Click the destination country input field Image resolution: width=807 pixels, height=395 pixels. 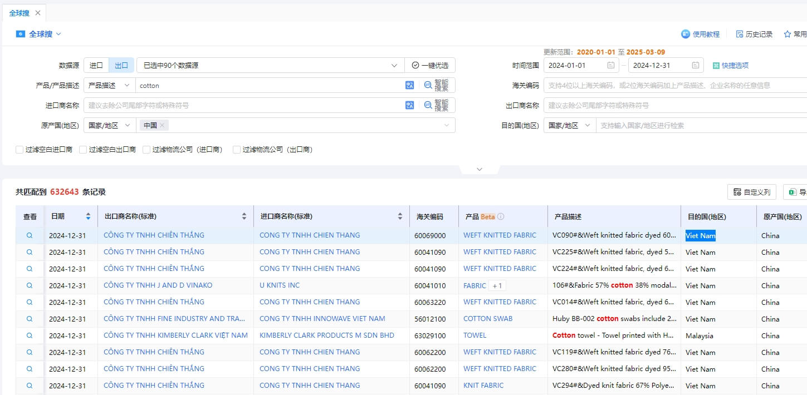click(x=702, y=125)
